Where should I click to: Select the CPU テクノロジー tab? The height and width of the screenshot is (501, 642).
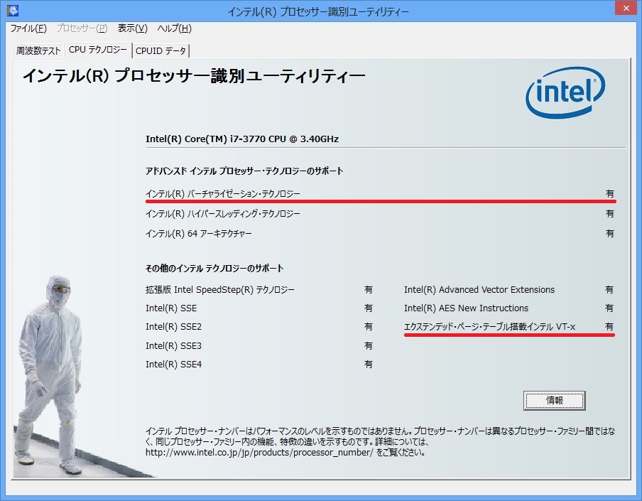pyautogui.click(x=98, y=50)
